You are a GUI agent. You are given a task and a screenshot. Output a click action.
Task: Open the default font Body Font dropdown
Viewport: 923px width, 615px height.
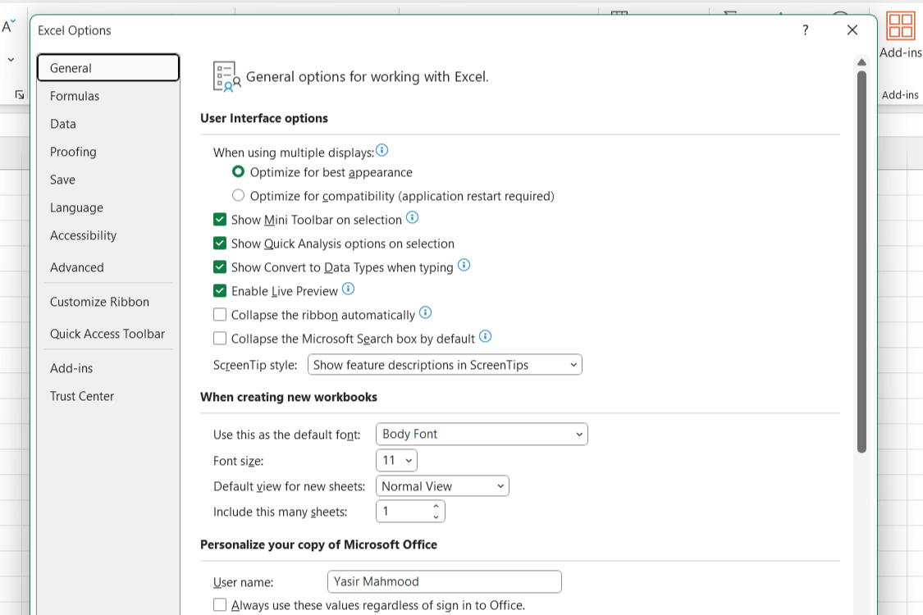pos(482,435)
